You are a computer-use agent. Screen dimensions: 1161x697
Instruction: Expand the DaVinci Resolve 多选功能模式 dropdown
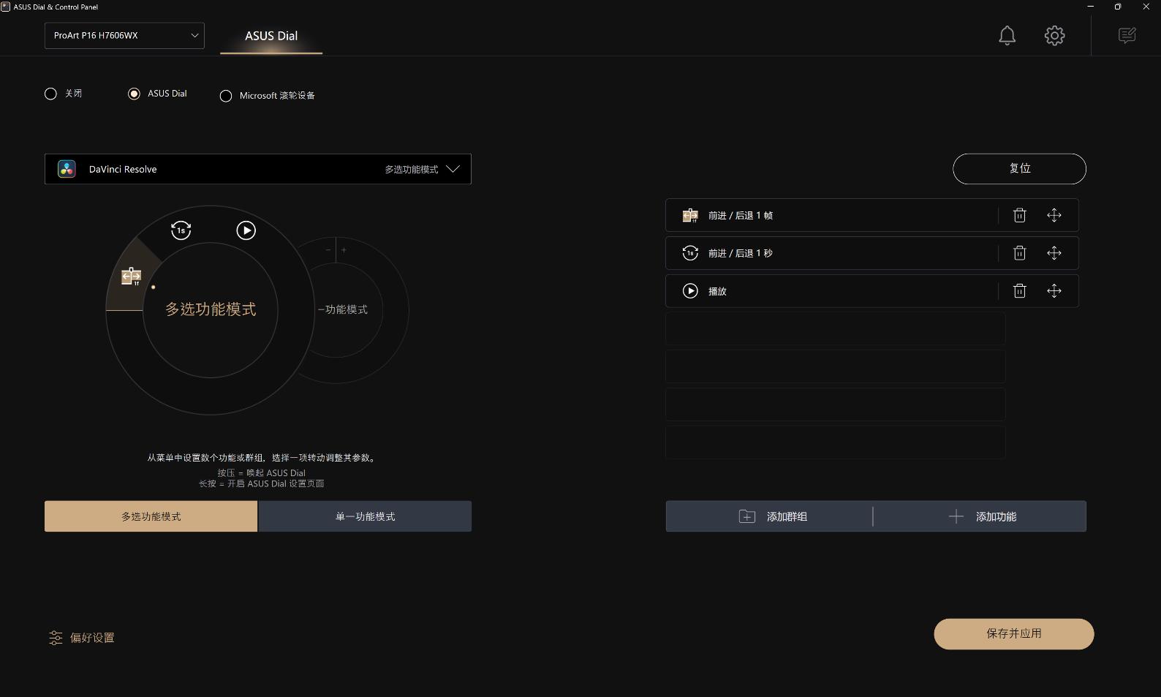click(x=258, y=169)
